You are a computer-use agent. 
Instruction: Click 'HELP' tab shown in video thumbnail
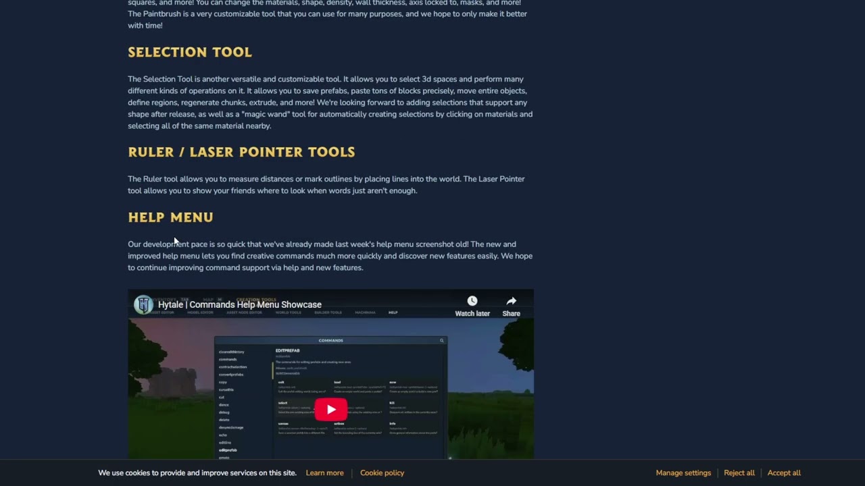point(393,313)
